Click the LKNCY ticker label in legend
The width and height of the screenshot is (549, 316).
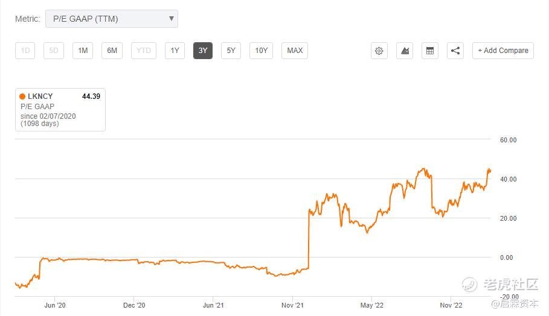click(41, 96)
